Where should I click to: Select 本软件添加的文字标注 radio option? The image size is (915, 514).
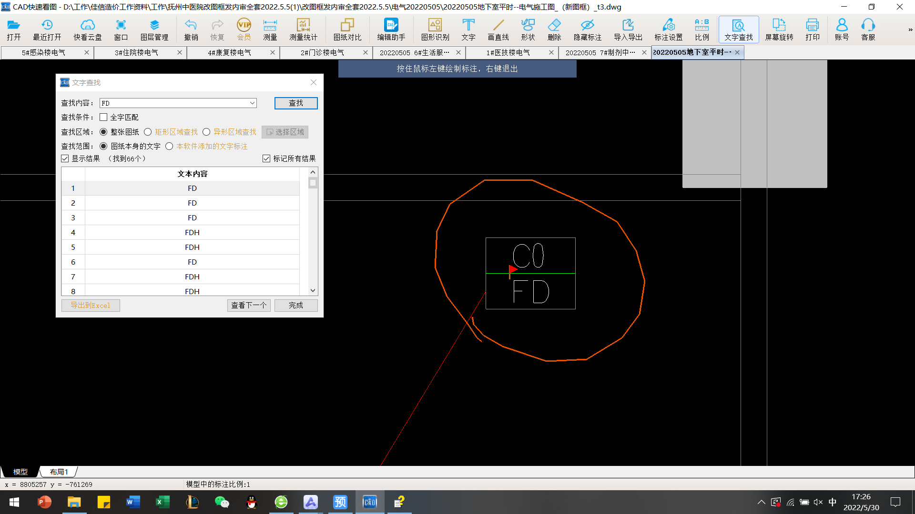tap(169, 146)
